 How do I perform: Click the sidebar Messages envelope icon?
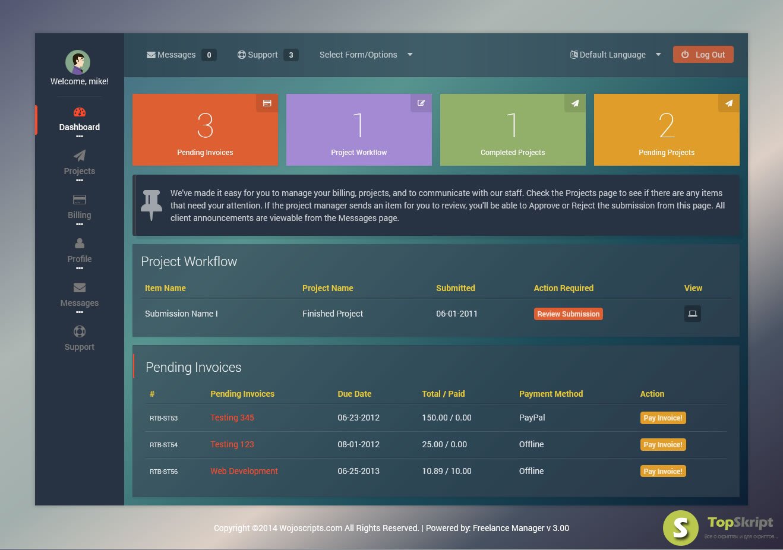[80, 287]
